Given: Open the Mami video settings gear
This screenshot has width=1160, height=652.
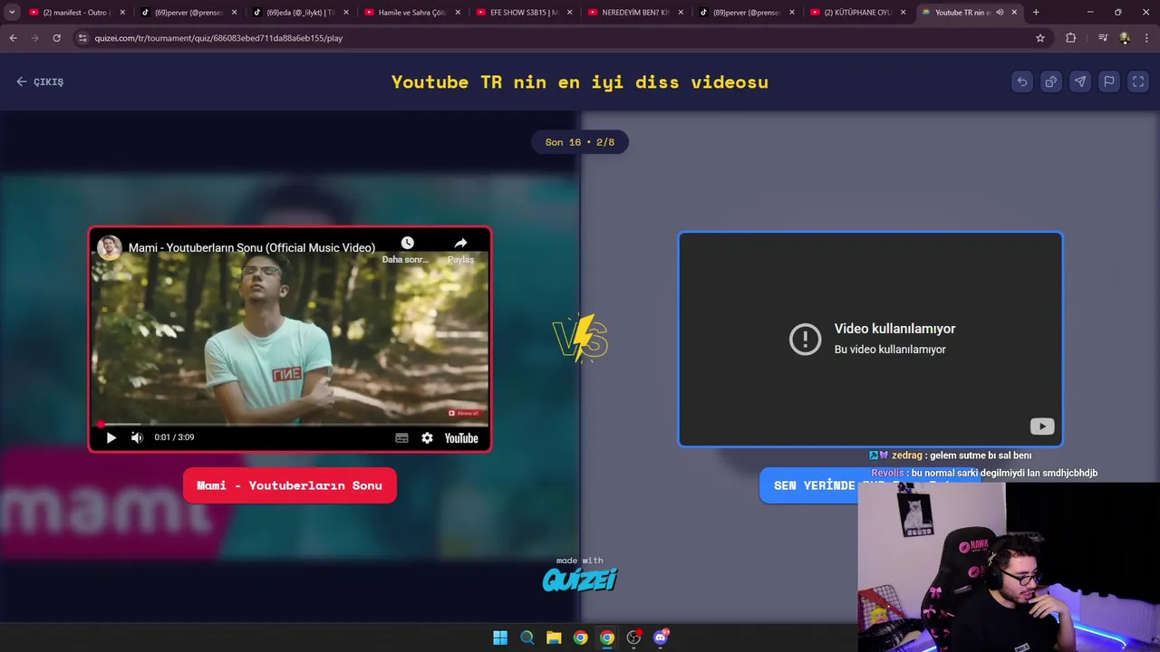Looking at the screenshot, I should pyautogui.click(x=427, y=437).
